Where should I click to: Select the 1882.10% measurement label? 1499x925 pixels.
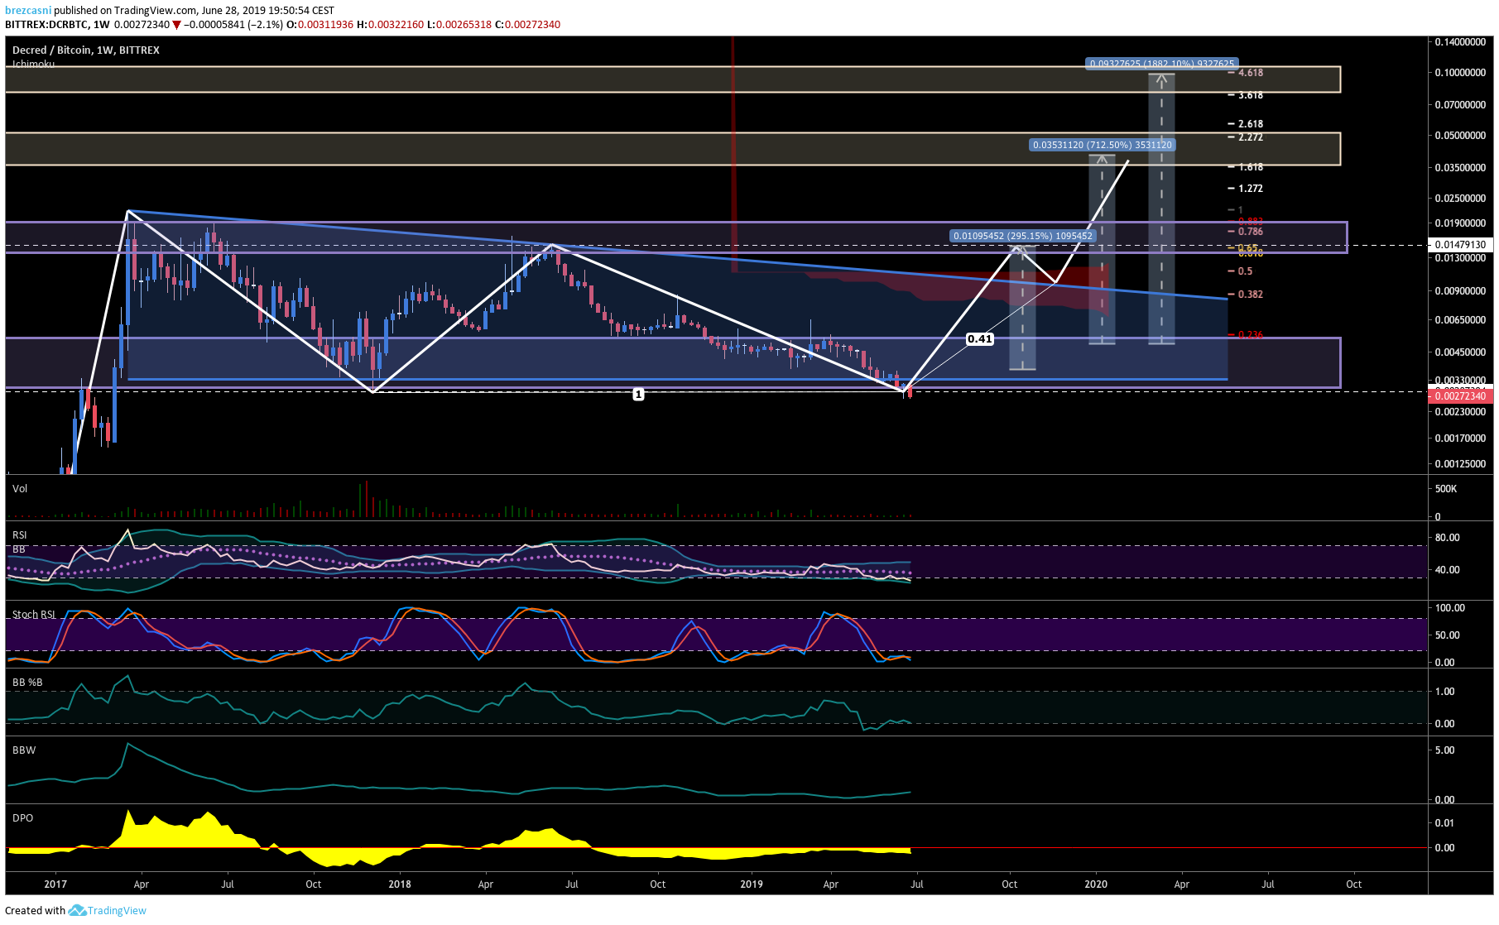point(1162,64)
